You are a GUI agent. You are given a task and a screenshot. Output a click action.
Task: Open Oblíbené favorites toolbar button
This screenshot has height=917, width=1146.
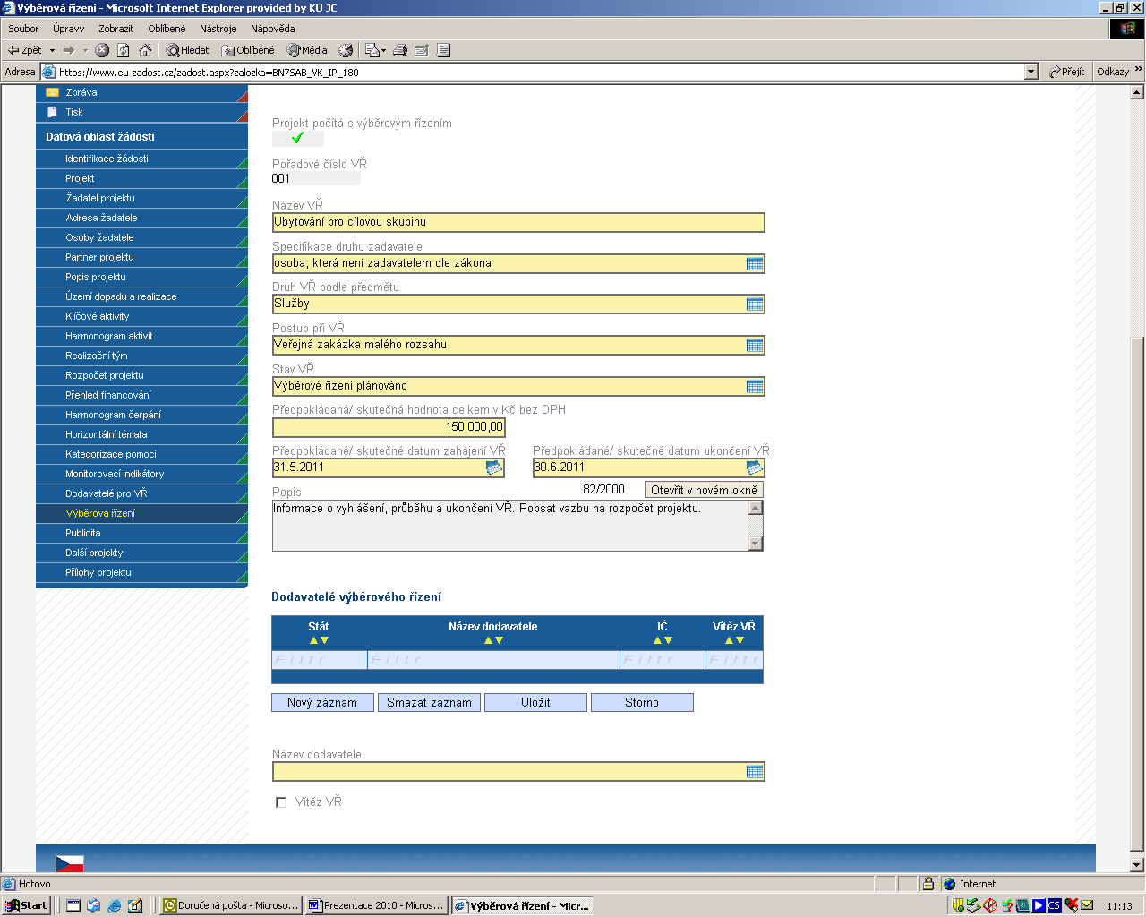pos(247,50)
